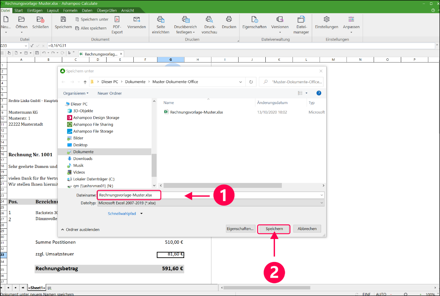
Task: Click the Neuer Ordner button
Action: pyautogui.click(x=110, y=93)
